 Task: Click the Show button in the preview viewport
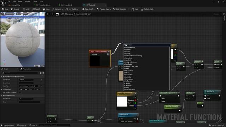[x=25, y=14]
